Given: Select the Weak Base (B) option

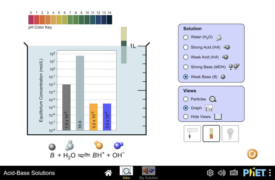Looking at the screenshot, I should click(x=186, y=77).
